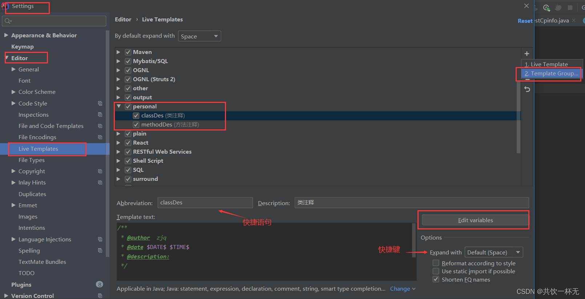Enable Reformat according to style
Image resolution: width=585 pixels, height=299 pixels.
[x=436, y=263]
